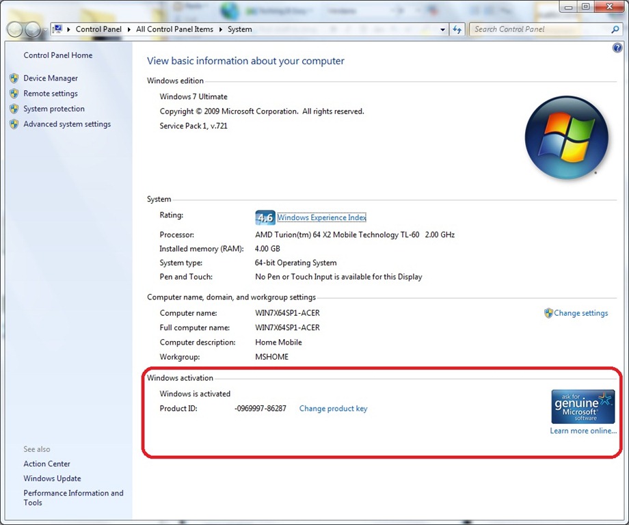Close the System window
This screenshot has width=629, height=525.
click(x=609, y=7)
